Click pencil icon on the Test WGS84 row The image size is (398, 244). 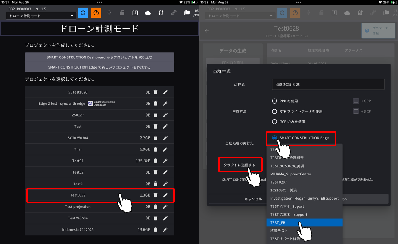[x=165, y=218]
